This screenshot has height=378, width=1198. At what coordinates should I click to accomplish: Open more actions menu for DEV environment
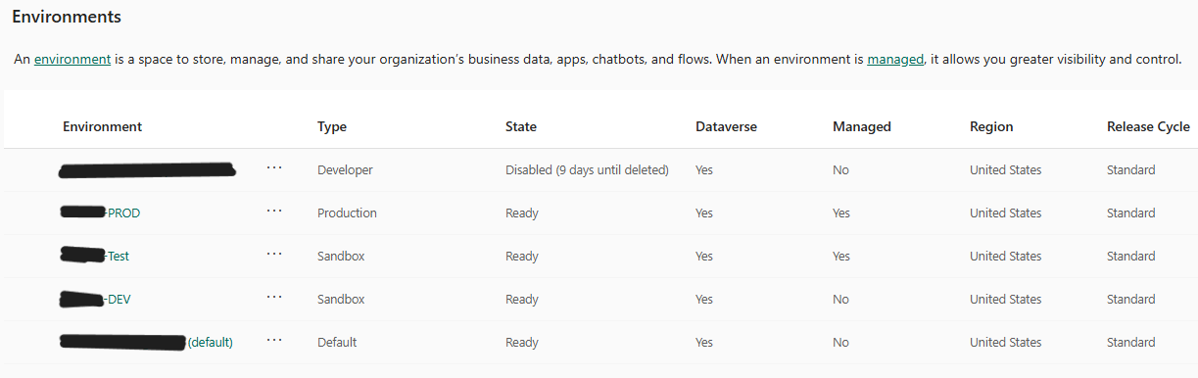pyautogui.click(x=274, y=298)
